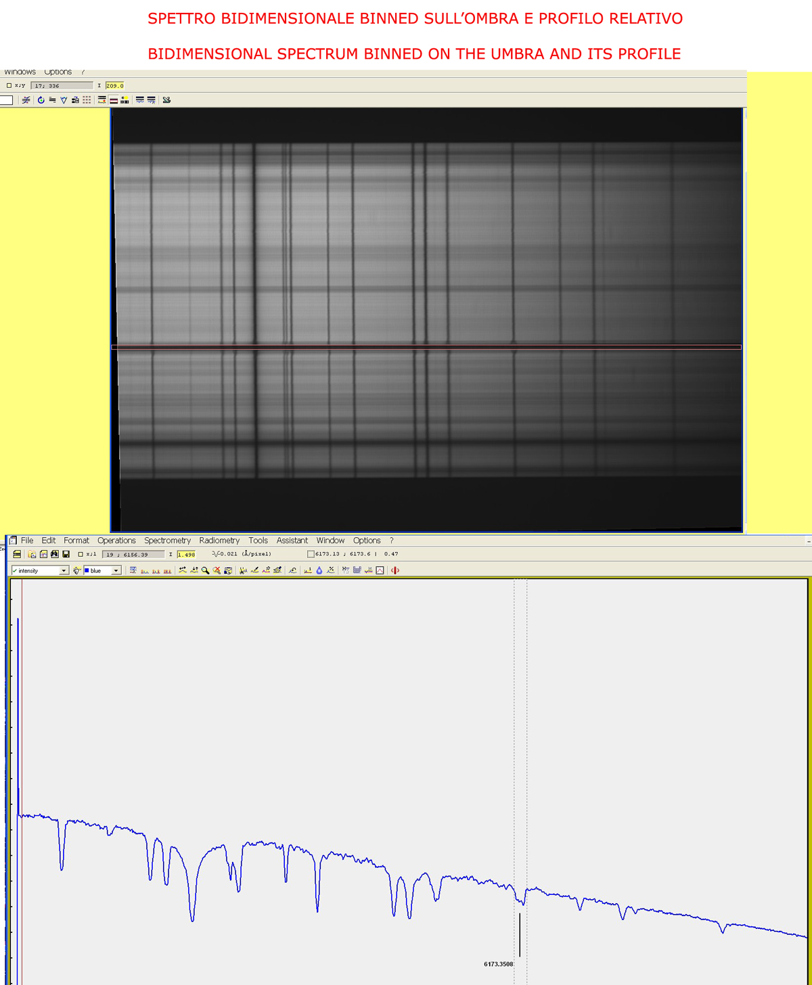
Task: Click the blue circular rotate icon
Action: click(41, 100)
